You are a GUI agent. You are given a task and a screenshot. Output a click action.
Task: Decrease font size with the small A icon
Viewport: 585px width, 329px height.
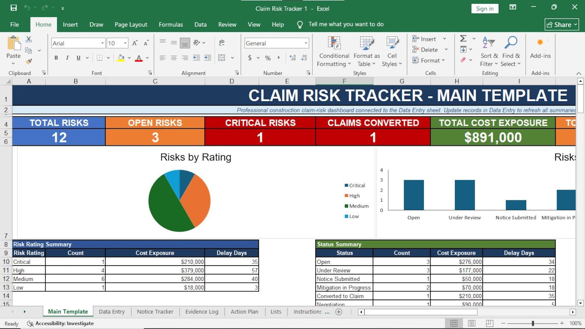(146, 43)
